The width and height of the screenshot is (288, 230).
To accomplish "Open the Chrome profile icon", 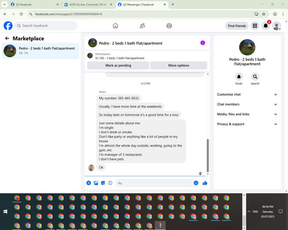I will [x=275, y=14].
